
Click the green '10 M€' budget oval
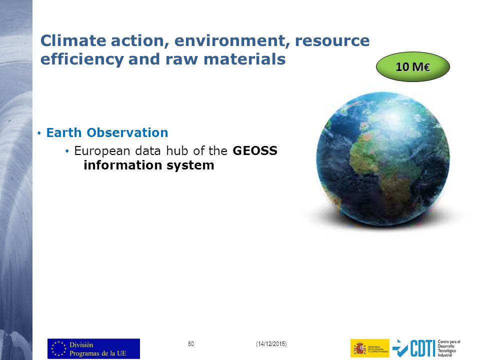(x=412, y=66)
